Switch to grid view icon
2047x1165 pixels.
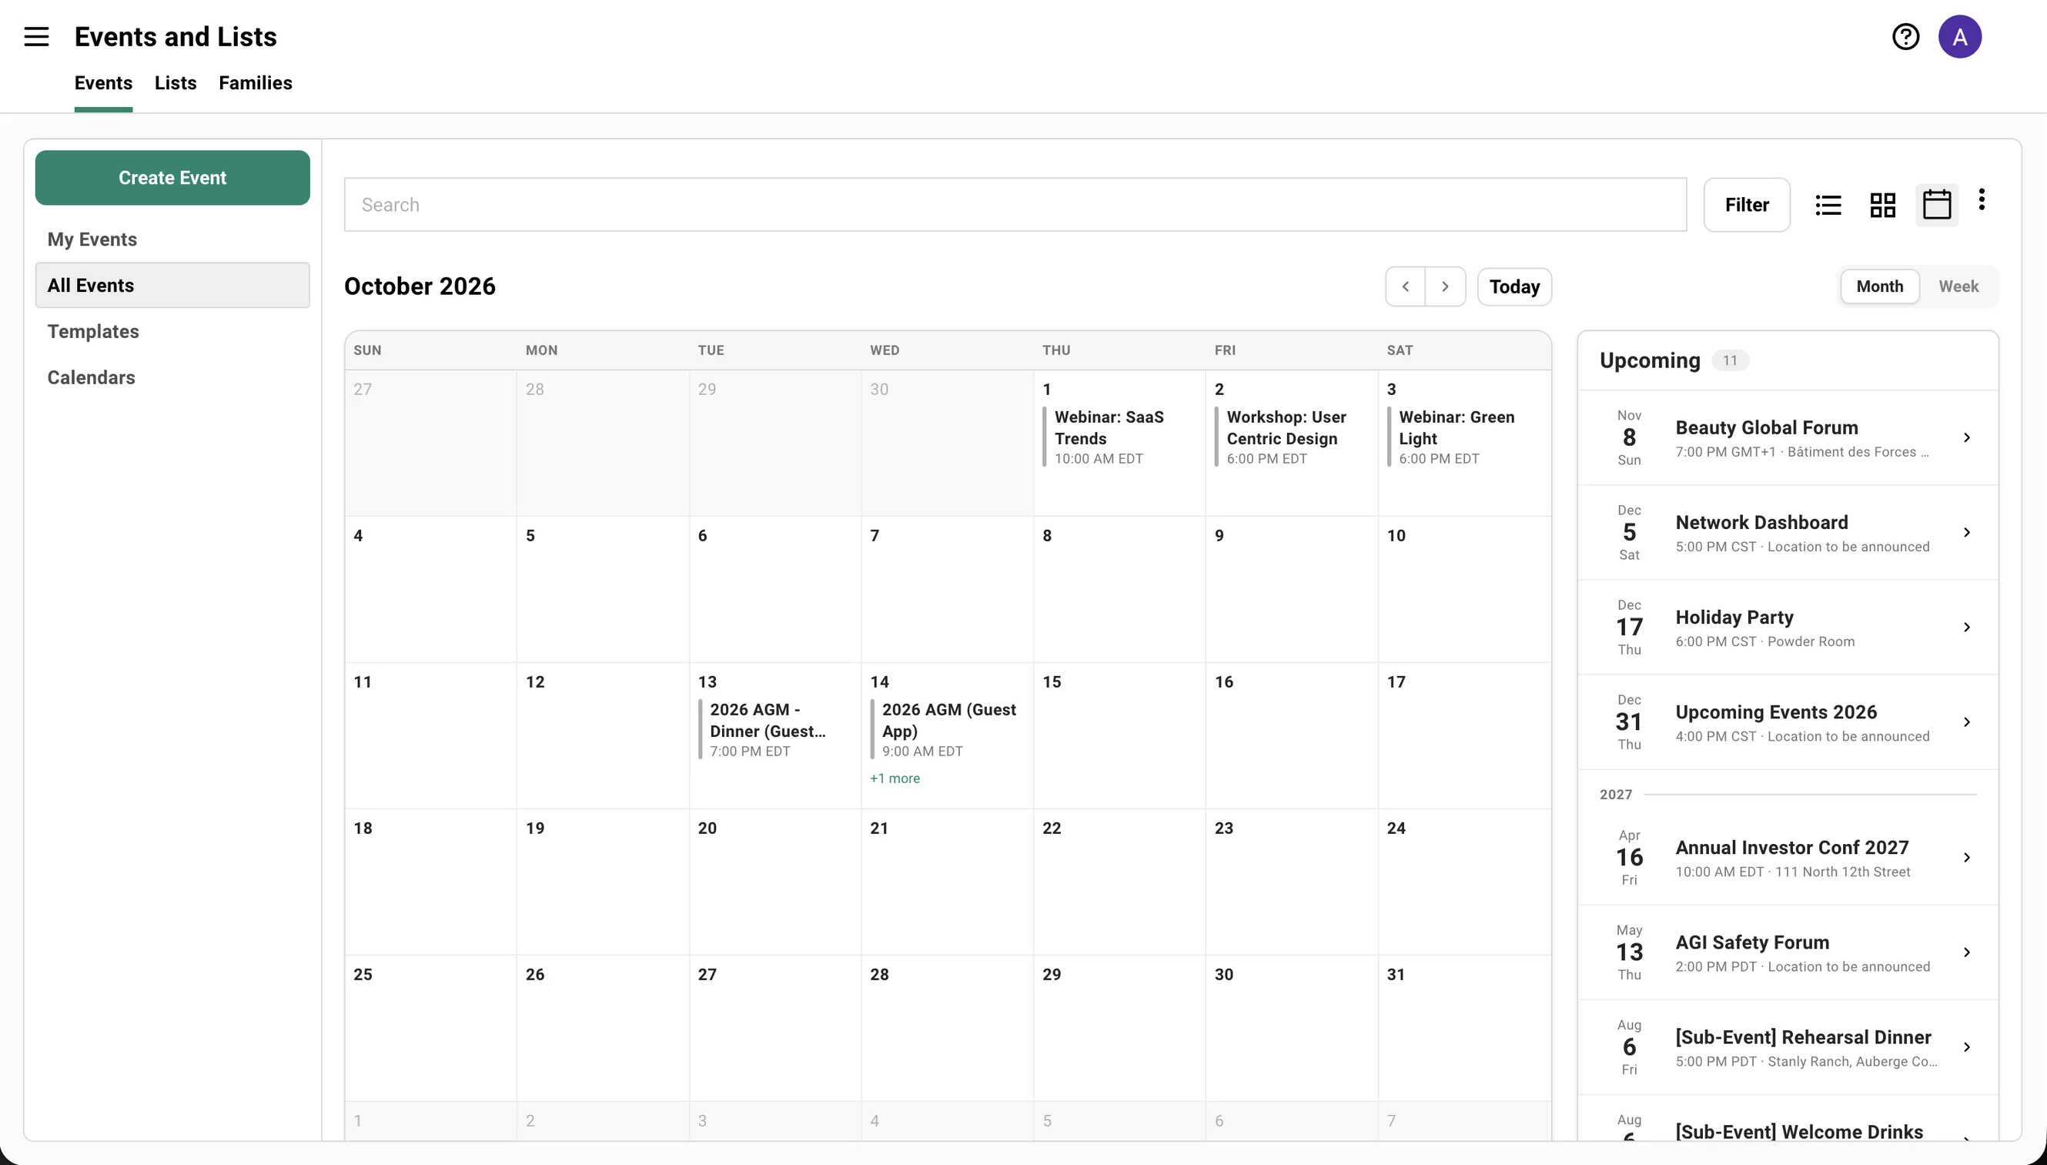pyautogui.click(x=1883, y=205)
